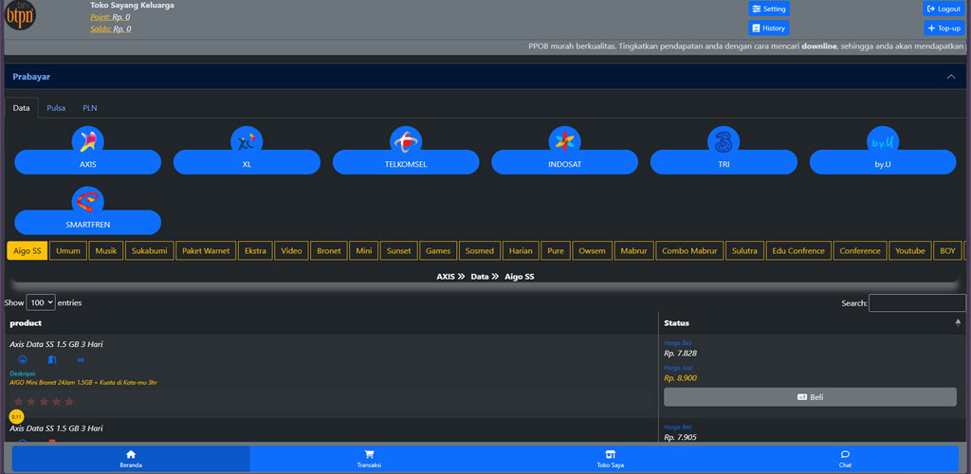The width and height of the screenshot is (971, 474).
Task: Select the Edu Confrence category
Action: (x=798, y=250)
